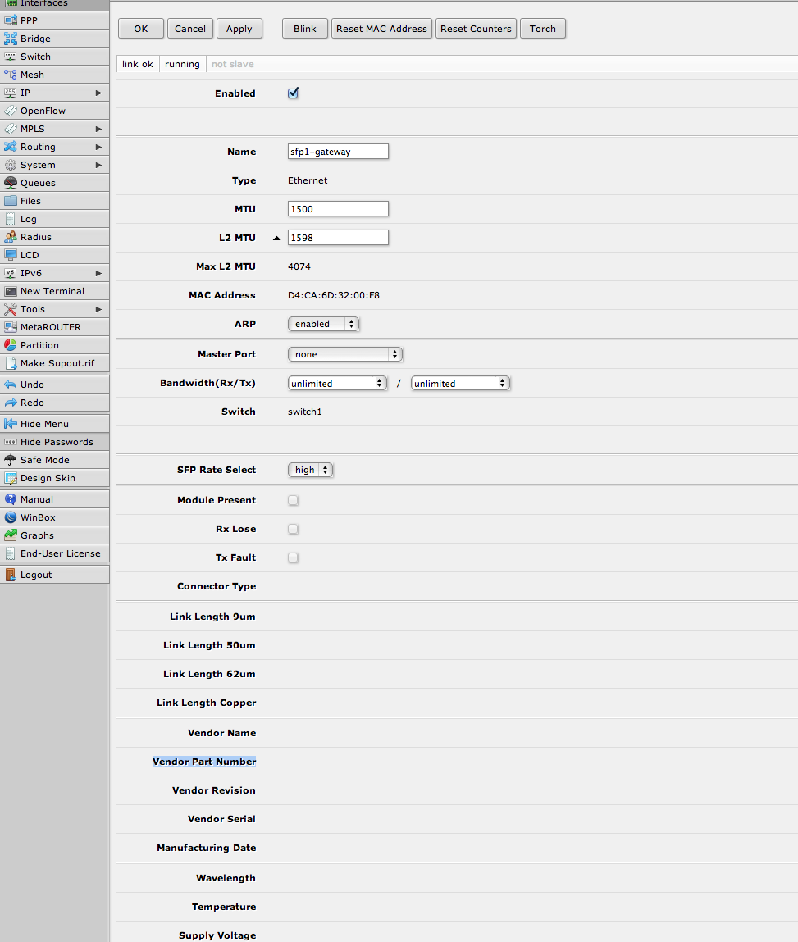Toggle the Tx Fault checkbox

pos(293,557)
